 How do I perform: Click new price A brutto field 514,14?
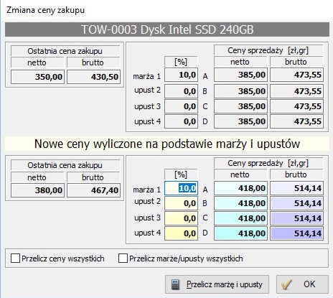click(296, 188)
